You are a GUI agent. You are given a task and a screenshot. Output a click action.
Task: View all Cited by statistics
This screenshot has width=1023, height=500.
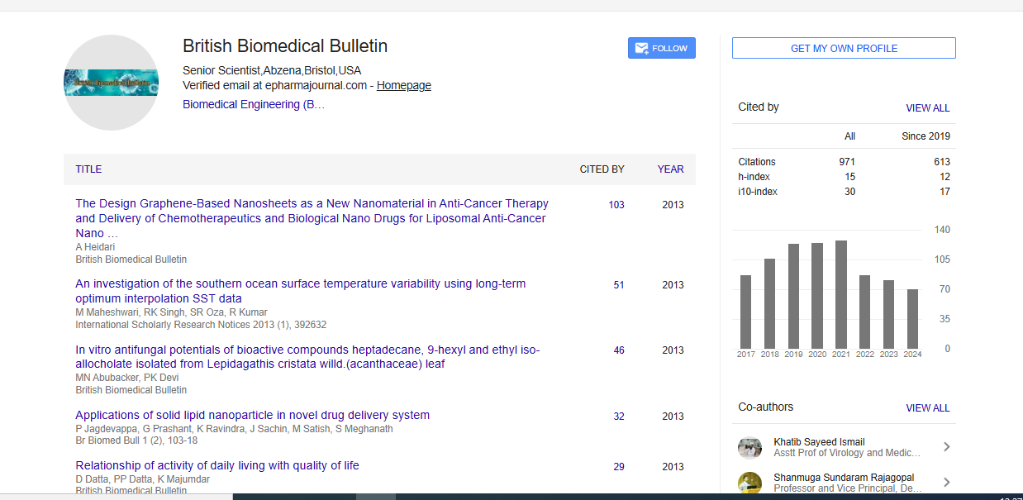[927, 108]
